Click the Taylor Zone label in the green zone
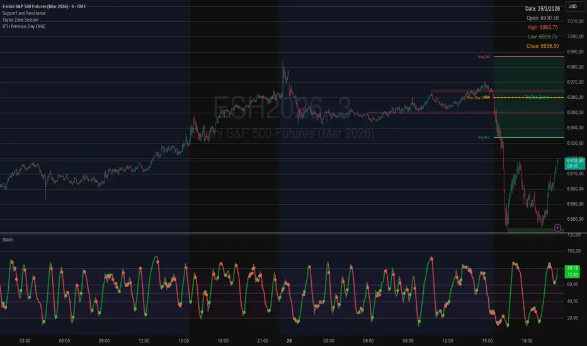Viewport: 587px width, 346px height. pos(537,97)
